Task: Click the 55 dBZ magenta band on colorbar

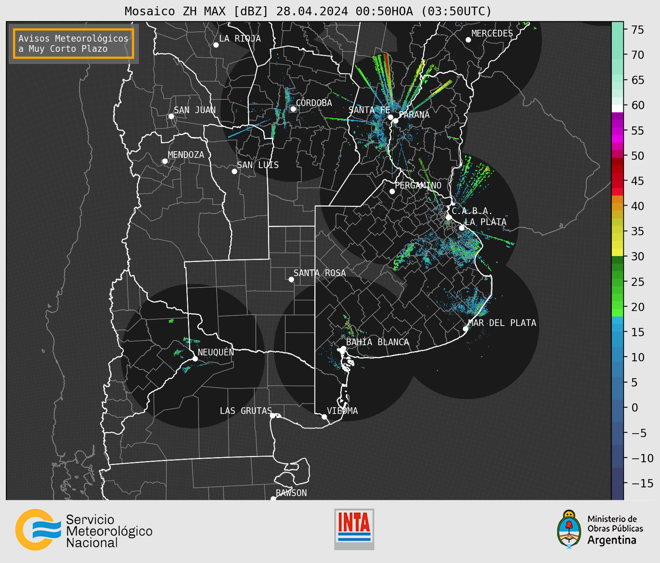Action: (x=617, y=131)
